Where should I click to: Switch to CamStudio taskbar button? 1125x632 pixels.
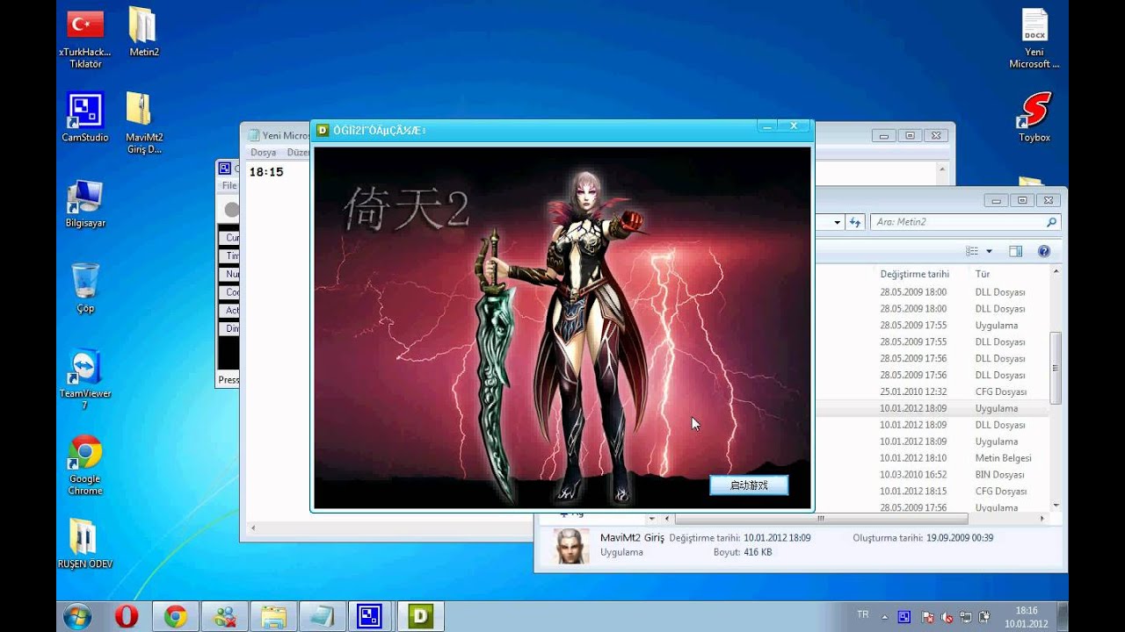pyautogui.click(x=372, y=616)
